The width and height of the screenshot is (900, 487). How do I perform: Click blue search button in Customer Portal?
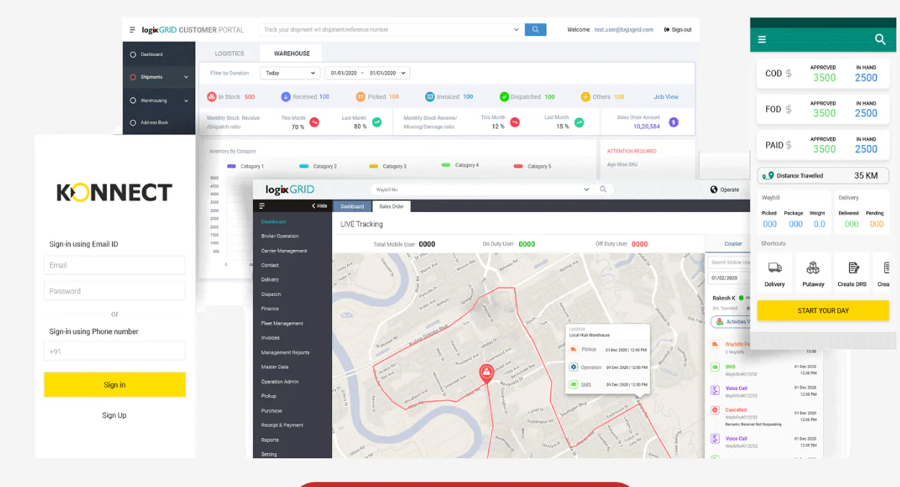[536, 29]
